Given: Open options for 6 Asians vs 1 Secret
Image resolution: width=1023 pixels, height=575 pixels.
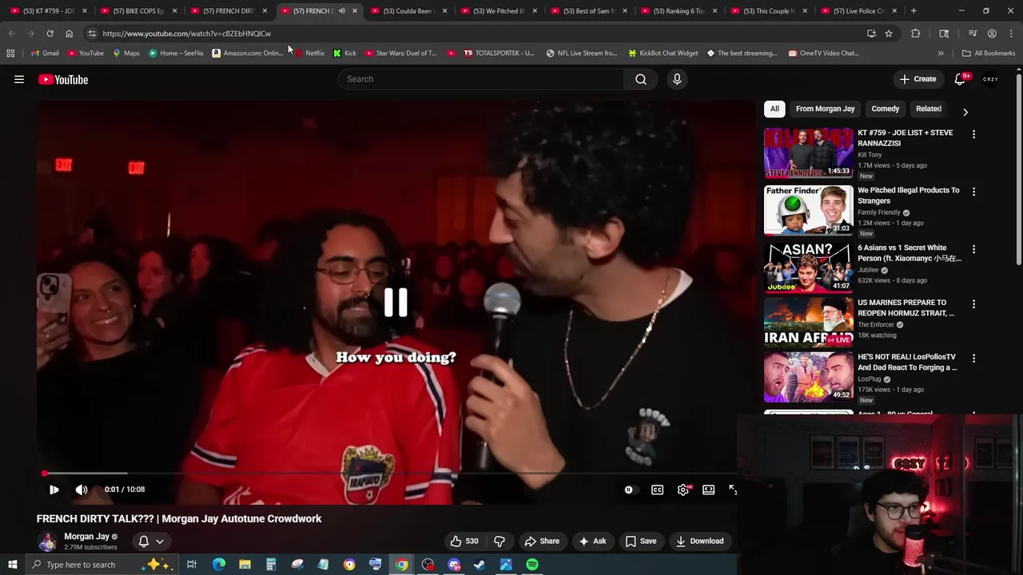Looking at the screenshot, I should pos(973,249).
